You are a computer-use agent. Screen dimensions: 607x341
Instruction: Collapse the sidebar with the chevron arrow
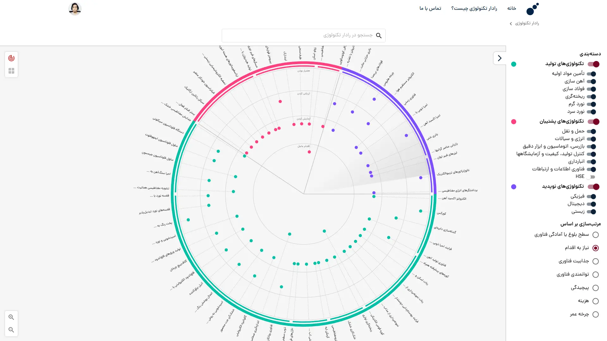[x=500, y=58]
